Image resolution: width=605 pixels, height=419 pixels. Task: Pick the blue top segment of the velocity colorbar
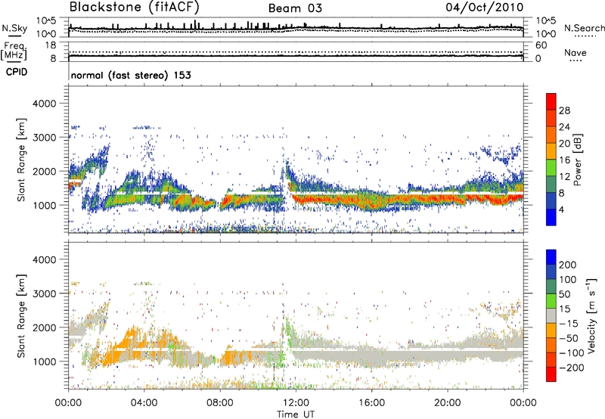tap(551, 257)
